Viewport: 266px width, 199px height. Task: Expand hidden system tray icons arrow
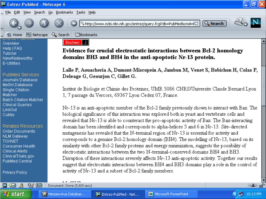[235, 194]
